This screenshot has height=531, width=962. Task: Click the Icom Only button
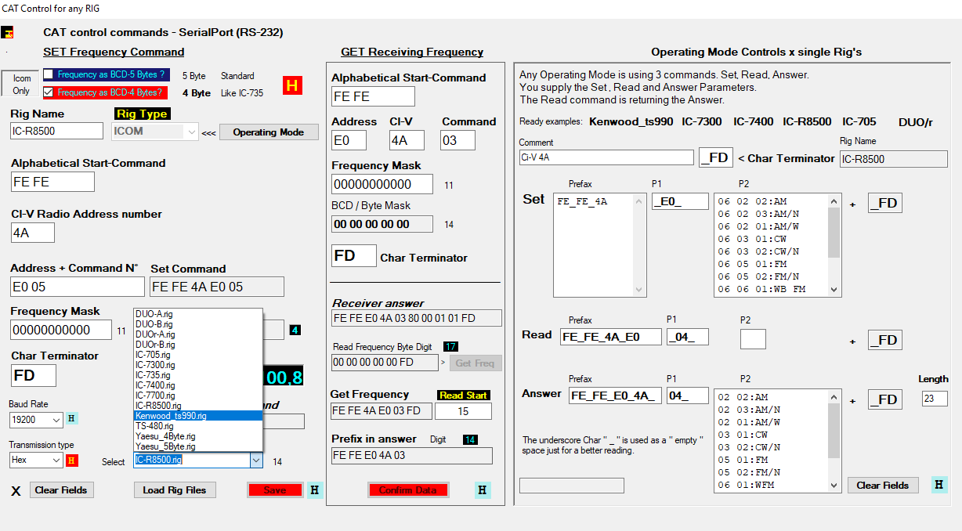(x=22, y=85)
